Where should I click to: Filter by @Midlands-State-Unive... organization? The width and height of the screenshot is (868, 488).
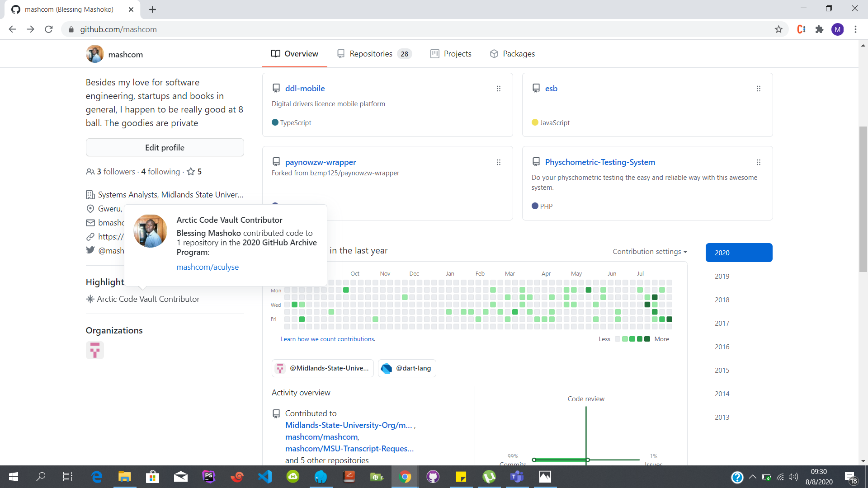tap(323, 368)
